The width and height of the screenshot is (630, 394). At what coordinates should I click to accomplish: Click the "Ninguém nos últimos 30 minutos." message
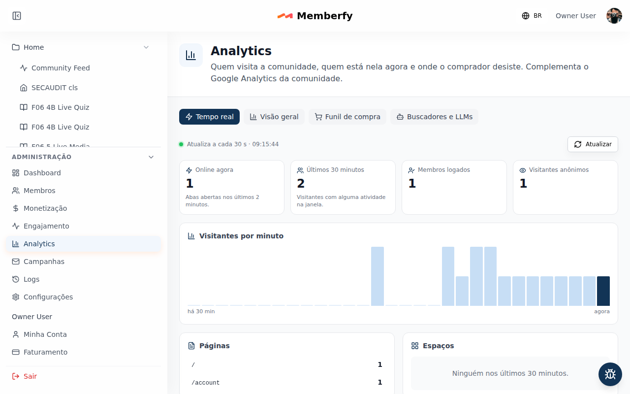[510, 373]
